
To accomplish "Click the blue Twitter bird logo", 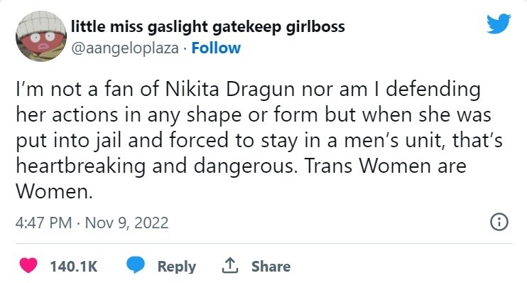I will click(x=499, y=23).
